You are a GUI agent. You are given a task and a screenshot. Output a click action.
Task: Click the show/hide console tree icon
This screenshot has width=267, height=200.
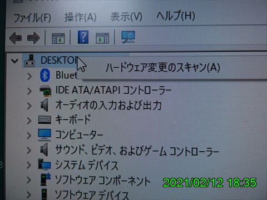click(x=58, y=38)
